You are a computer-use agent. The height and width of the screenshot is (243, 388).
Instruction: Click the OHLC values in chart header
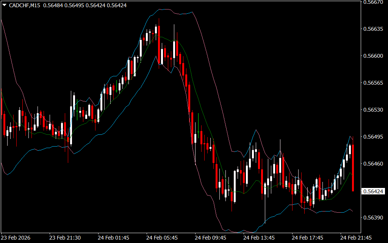tap(85, 5)
